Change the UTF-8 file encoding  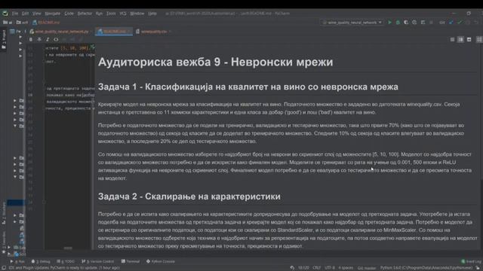point(330,268)
